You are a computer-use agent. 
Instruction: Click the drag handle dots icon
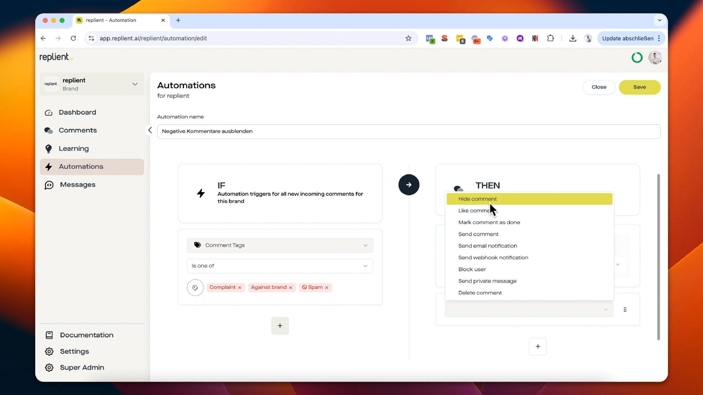(x=625, y=310)
